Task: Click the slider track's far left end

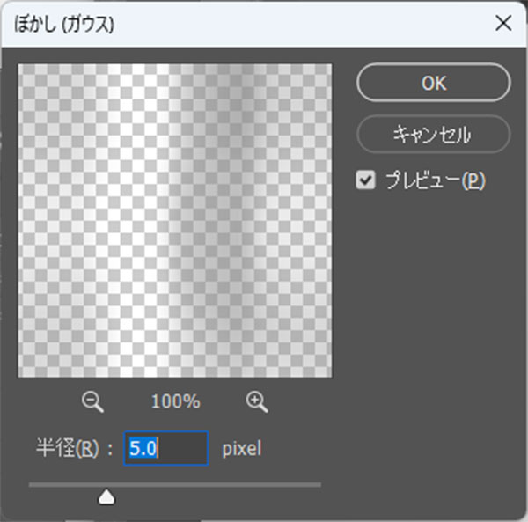Action: [32, 485]
